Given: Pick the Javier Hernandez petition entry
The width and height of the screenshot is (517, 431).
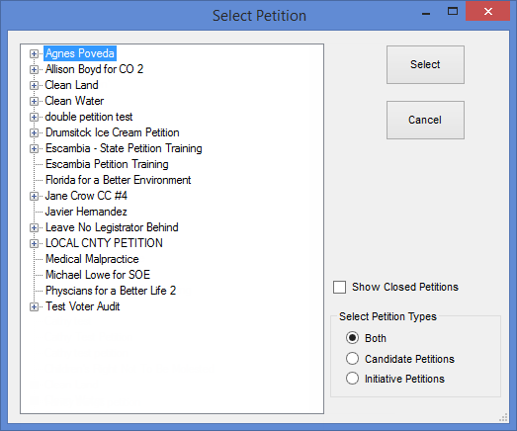Looking at the screenshot, I should tap(86, 212).
